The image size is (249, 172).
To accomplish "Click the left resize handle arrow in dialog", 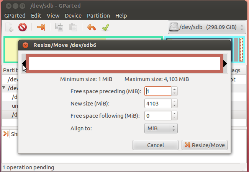I will [x=24, y=63].
